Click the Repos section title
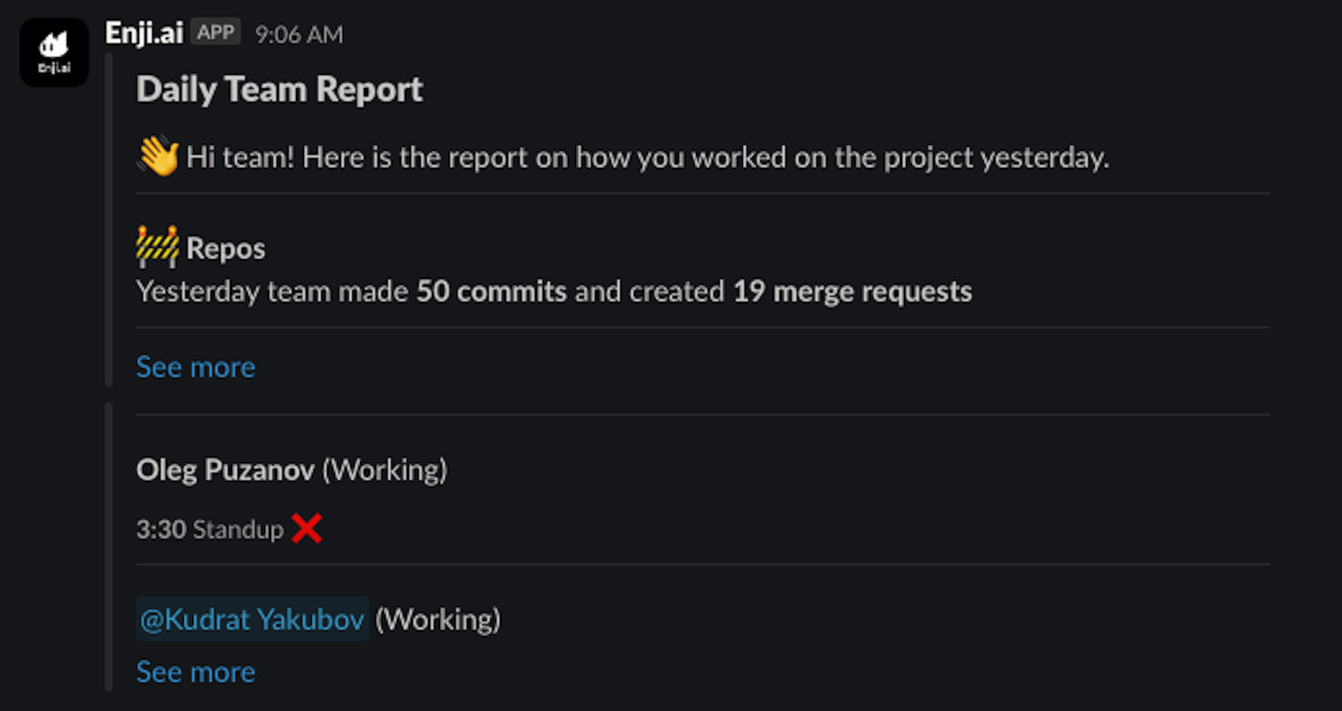This screenshot has height=711, width=1342. [x=225, y=249]
